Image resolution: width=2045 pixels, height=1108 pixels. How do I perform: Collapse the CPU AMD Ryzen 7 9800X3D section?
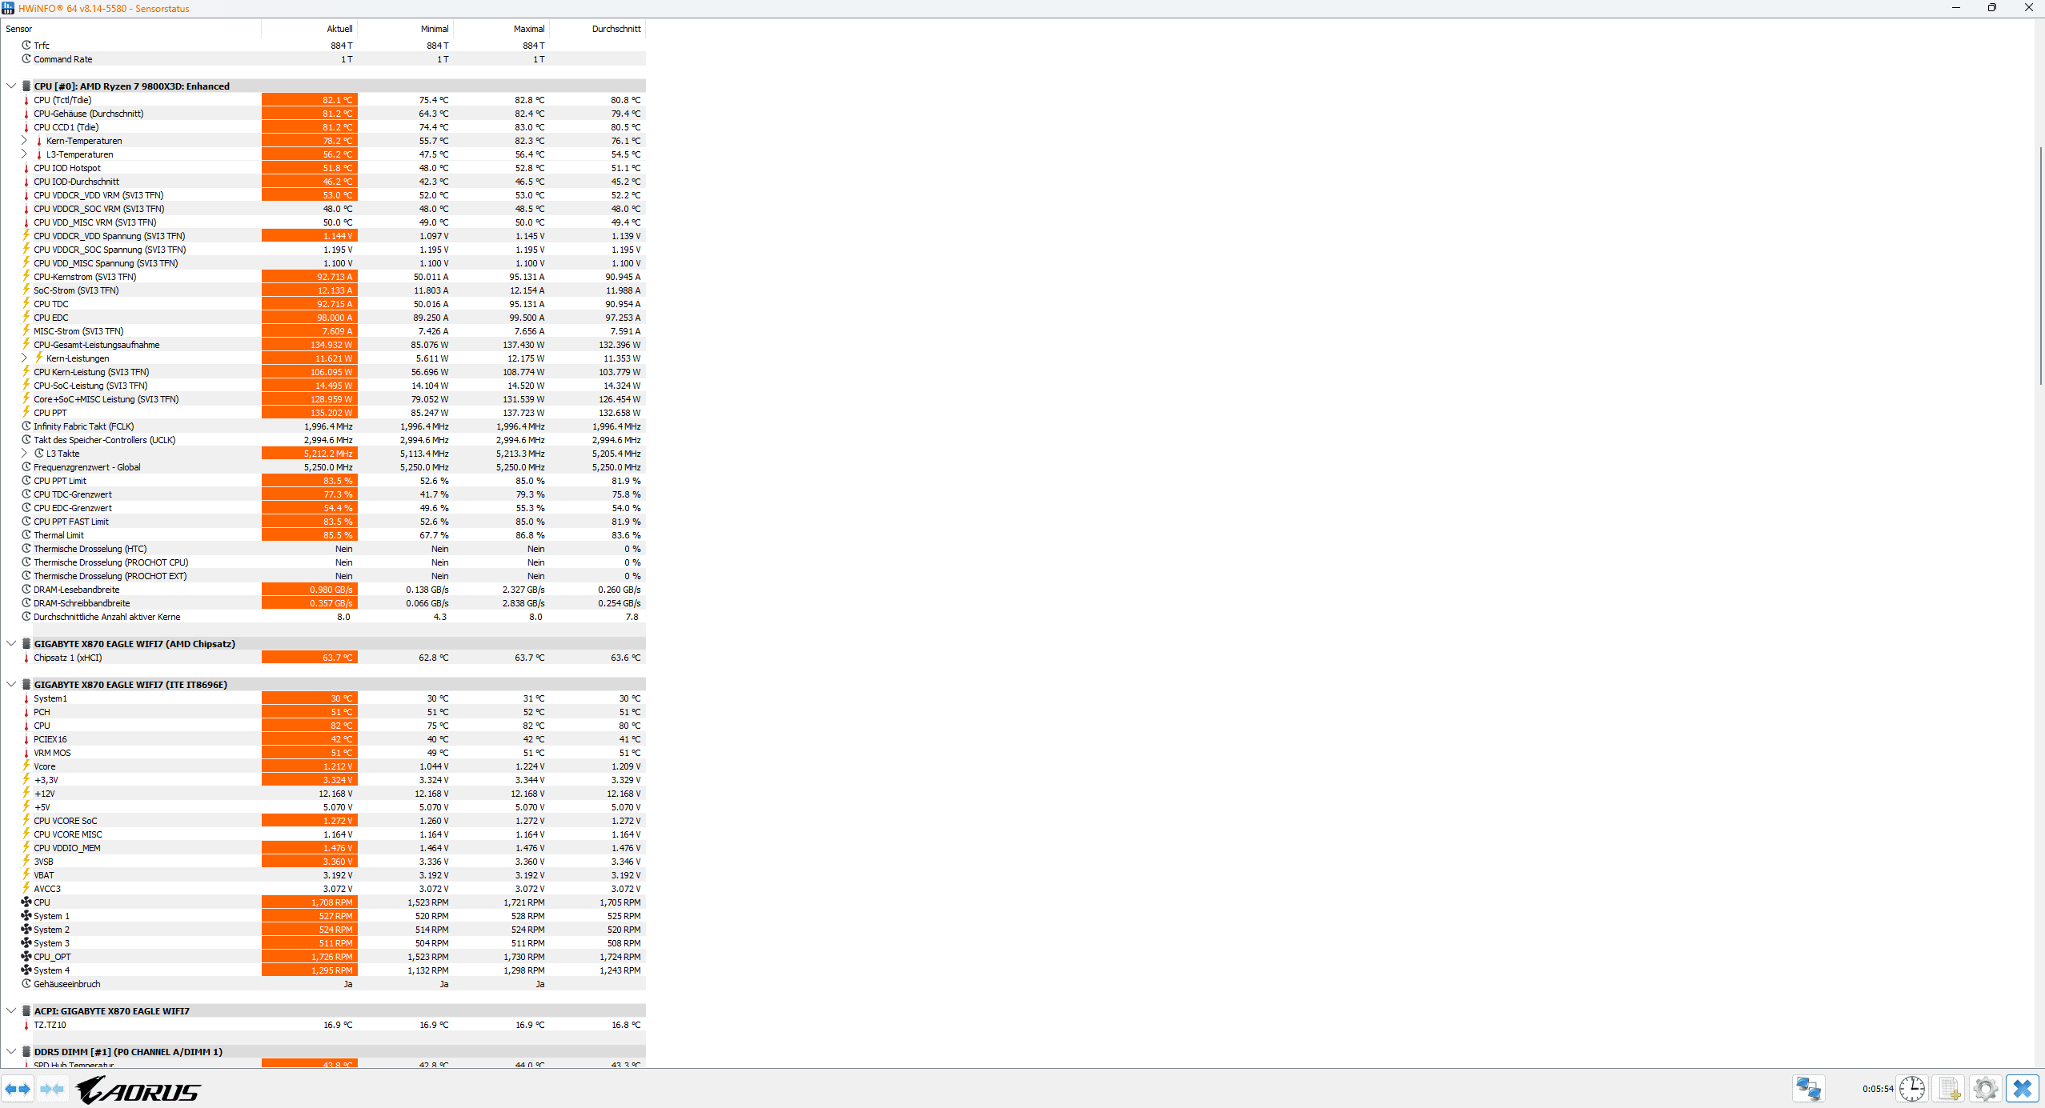click(11, 86)
